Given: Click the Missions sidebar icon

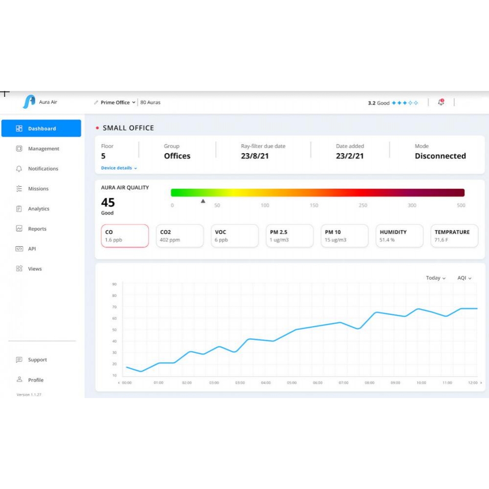Looking at the screenshot, I should tap(18, 188).
